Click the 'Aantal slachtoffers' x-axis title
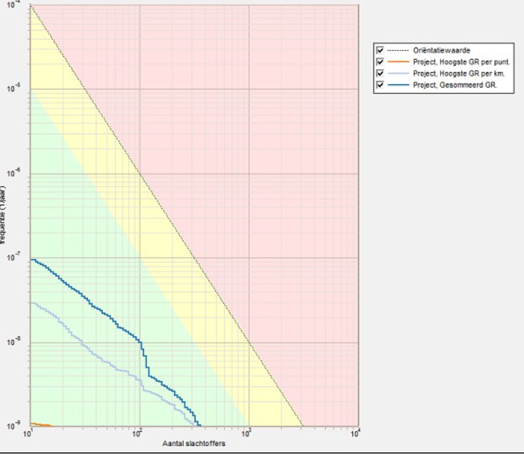The height and width of the screenshot is (454, 524). [194, 443]
